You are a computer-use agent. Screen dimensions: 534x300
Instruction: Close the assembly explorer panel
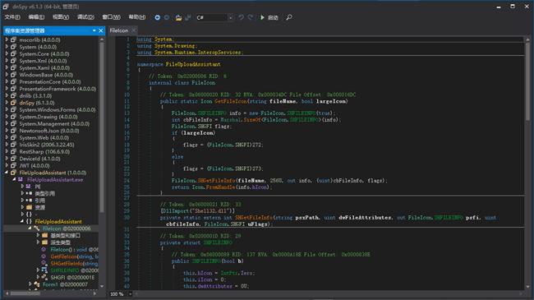click(101, 30)
